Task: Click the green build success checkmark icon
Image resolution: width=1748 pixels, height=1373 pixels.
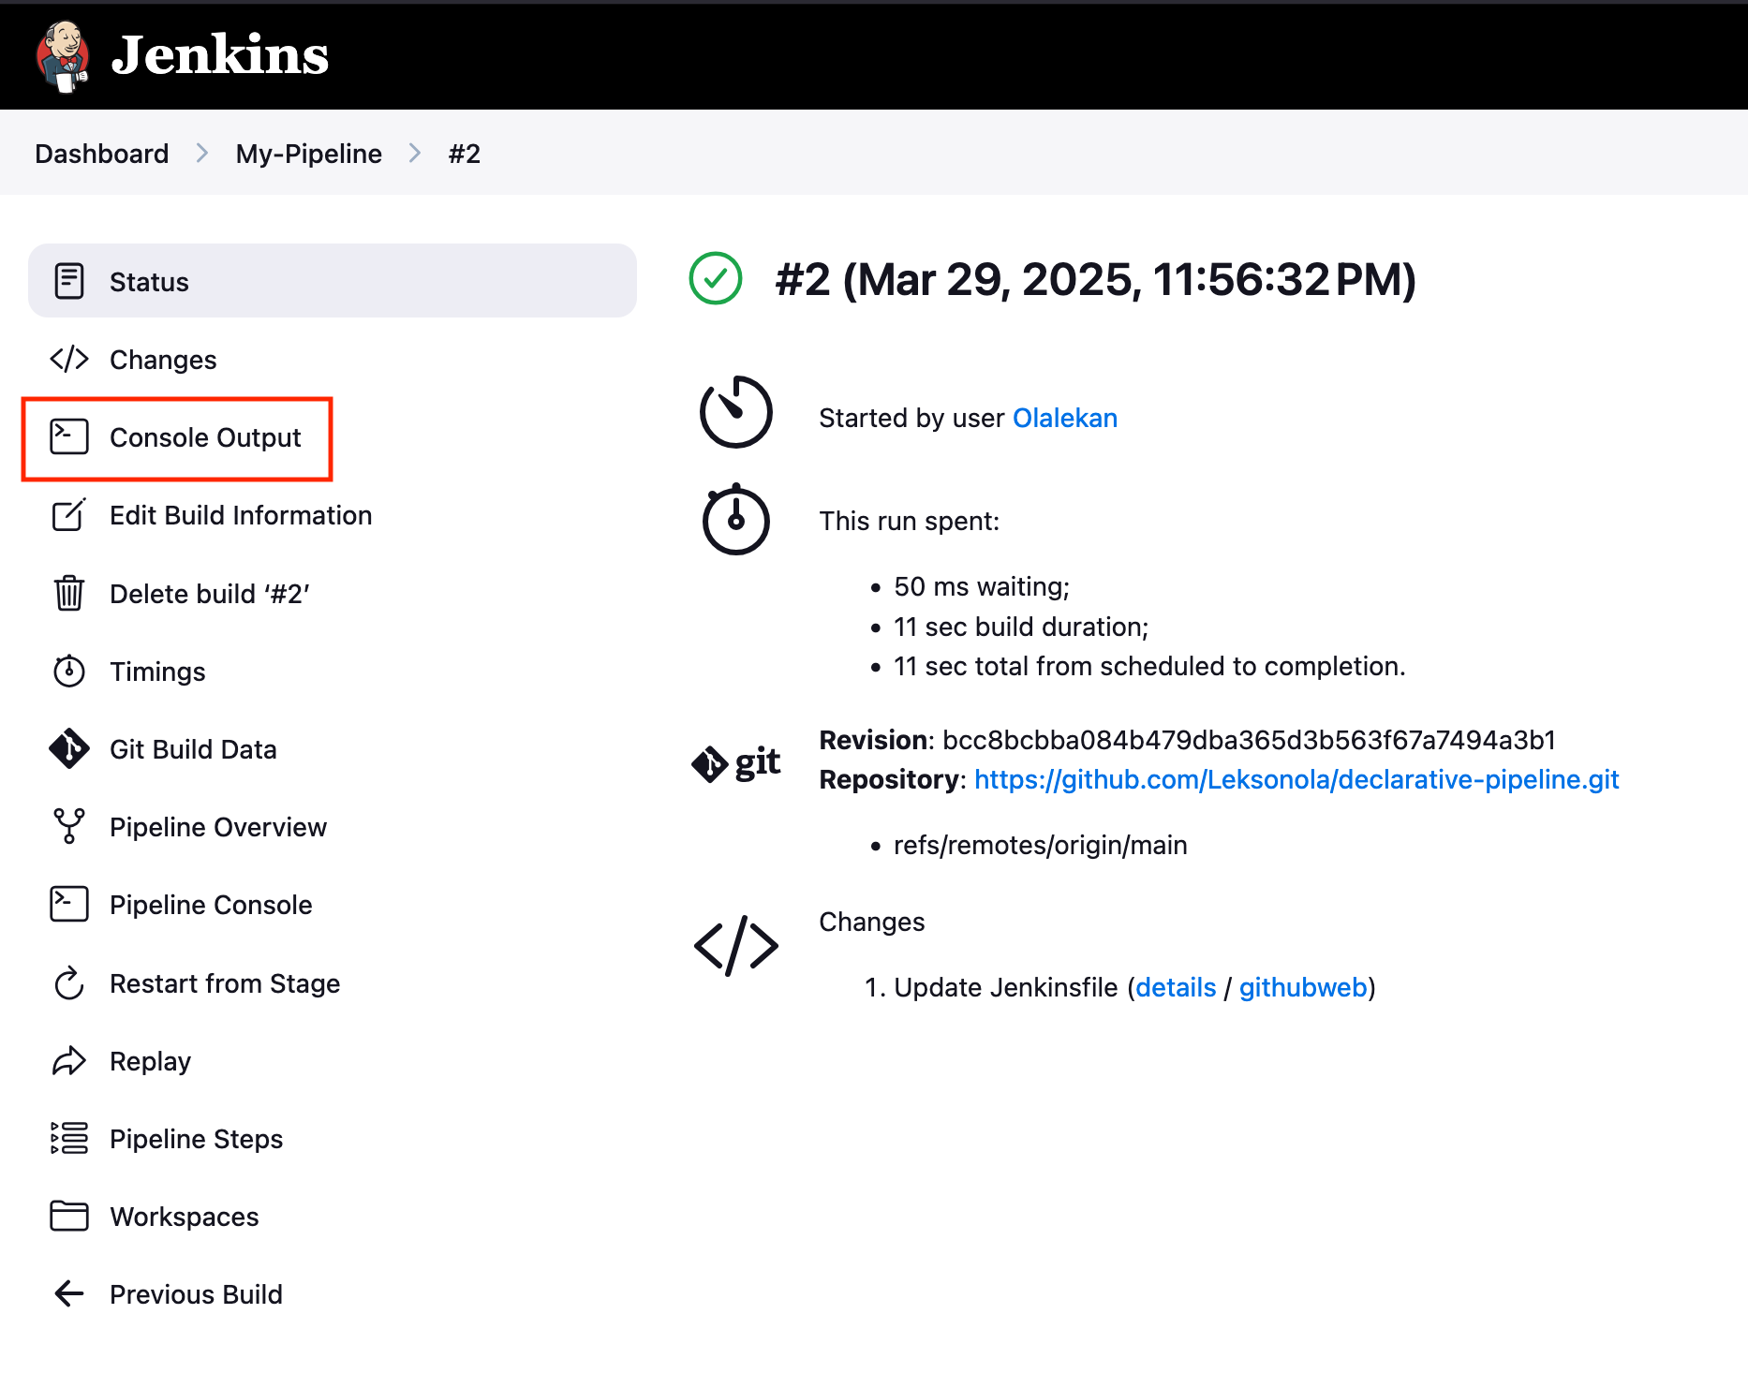Action: pyautogui.click(x=716, y=278)
